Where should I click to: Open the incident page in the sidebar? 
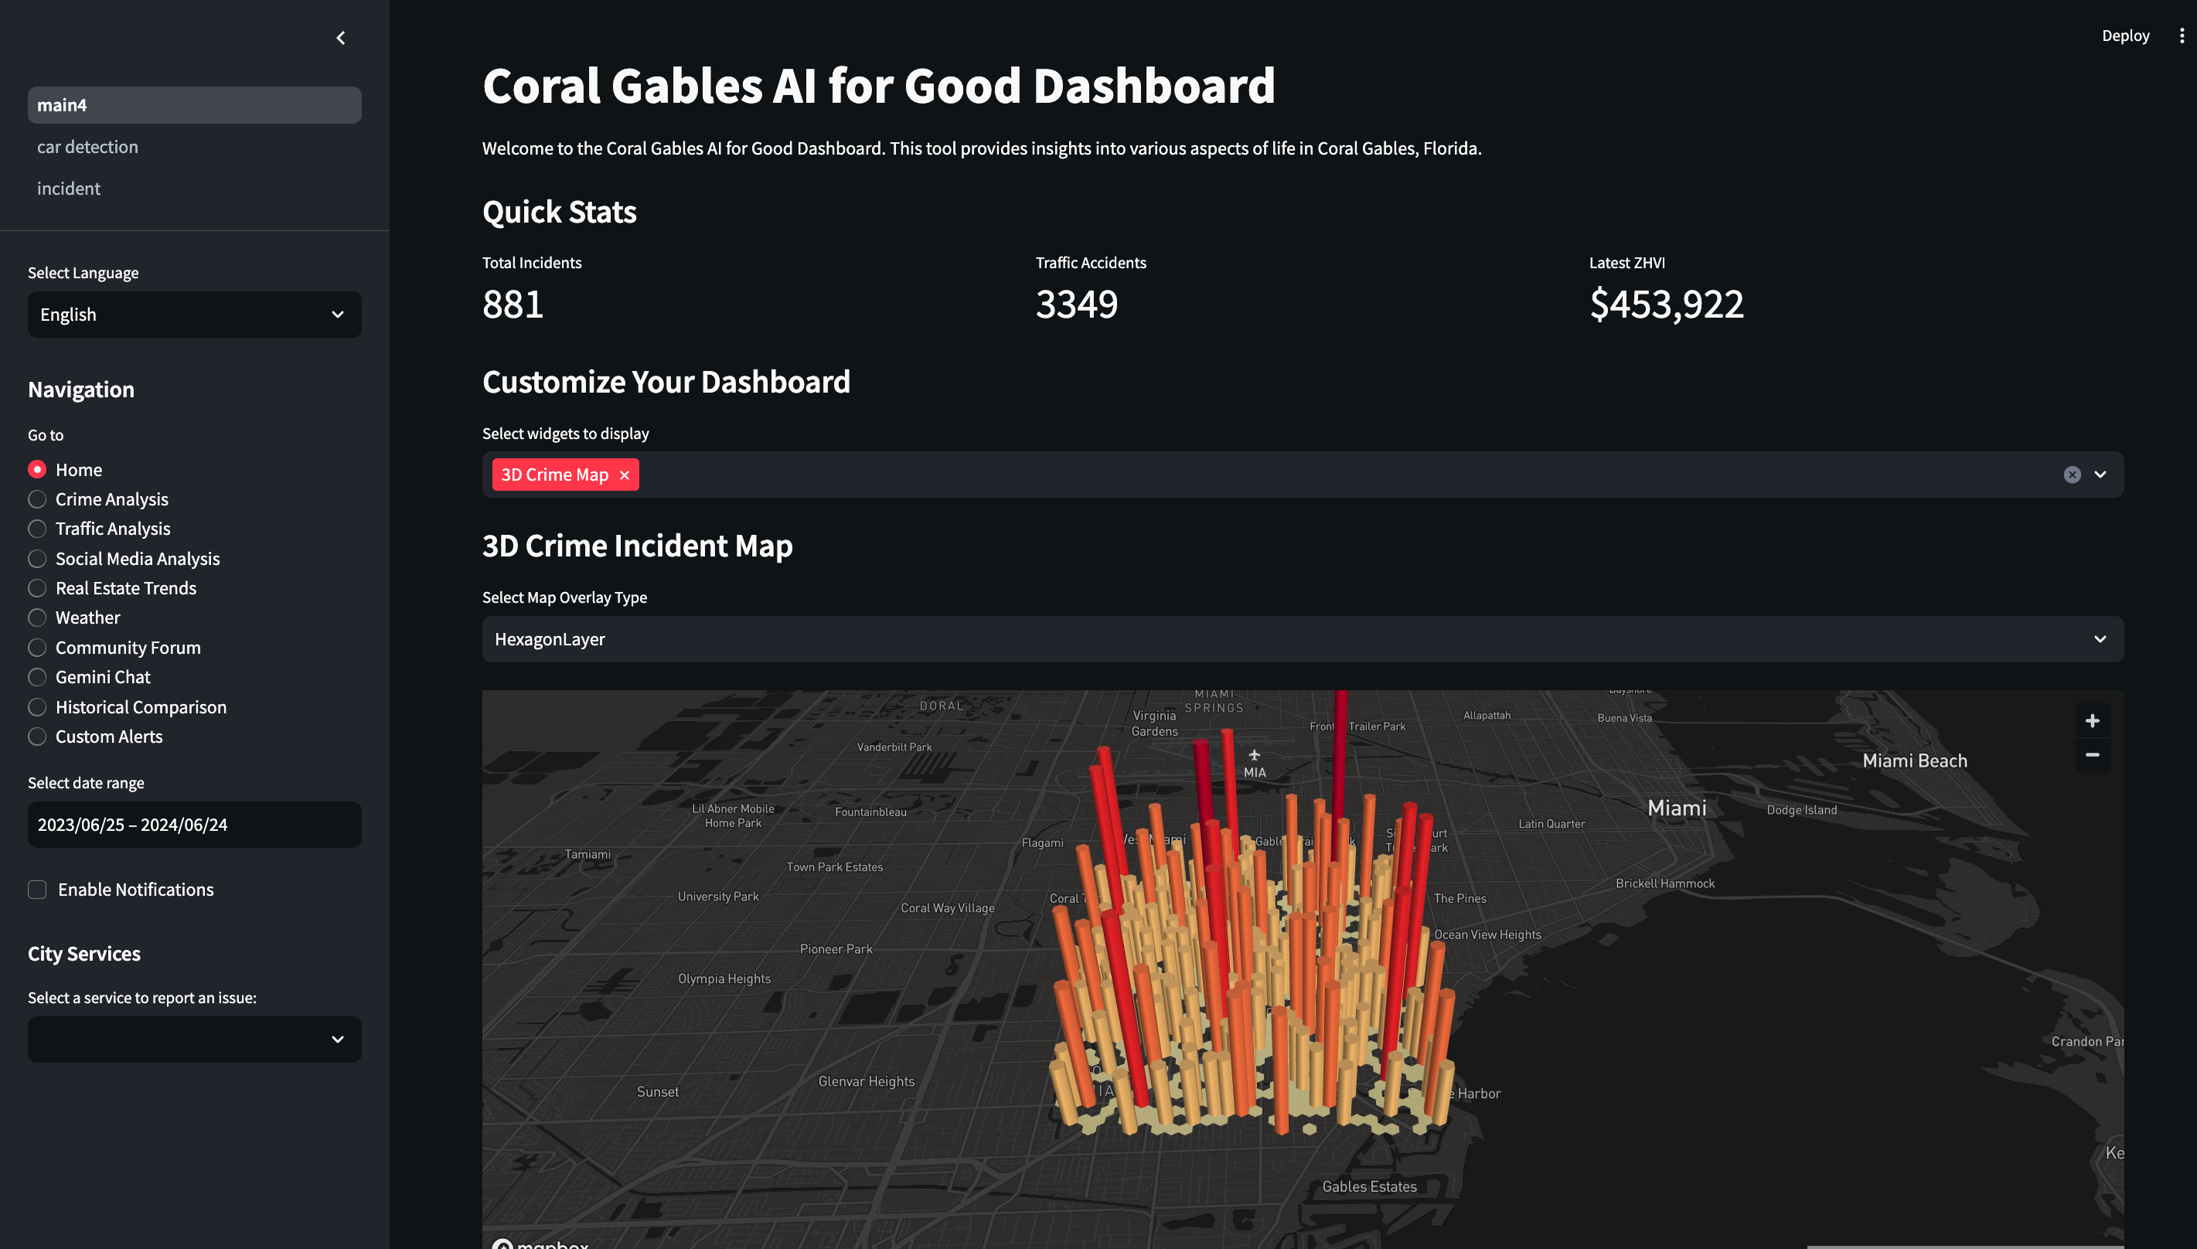(69, 189)
